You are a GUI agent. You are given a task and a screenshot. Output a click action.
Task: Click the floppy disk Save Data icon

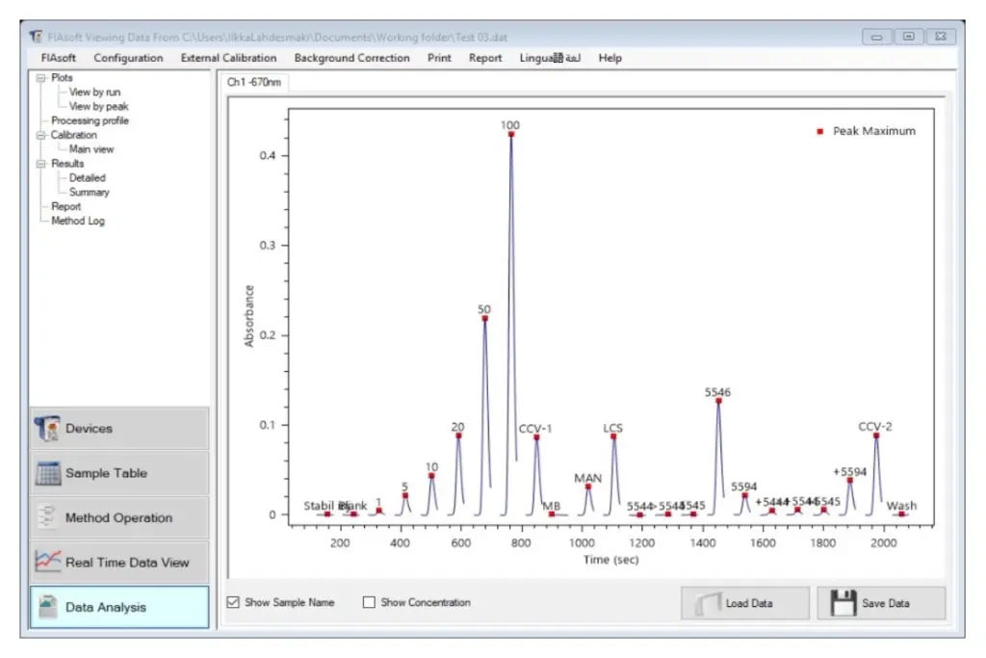(x=843, y=603)
